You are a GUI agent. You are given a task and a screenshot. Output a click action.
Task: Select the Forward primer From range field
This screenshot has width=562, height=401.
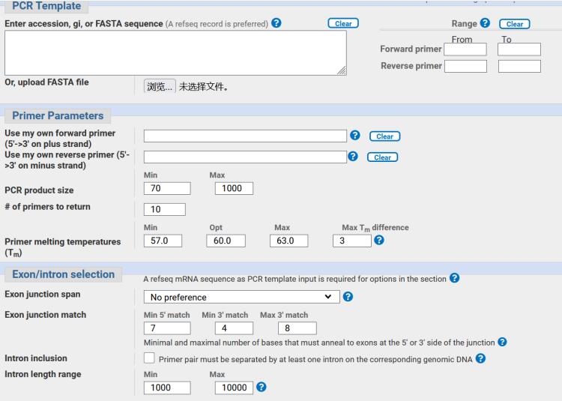point(465,49)
